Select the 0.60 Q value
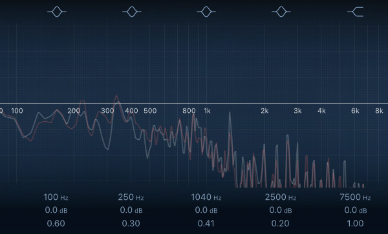Screen dimensions: 388x234 click(56, 224)
